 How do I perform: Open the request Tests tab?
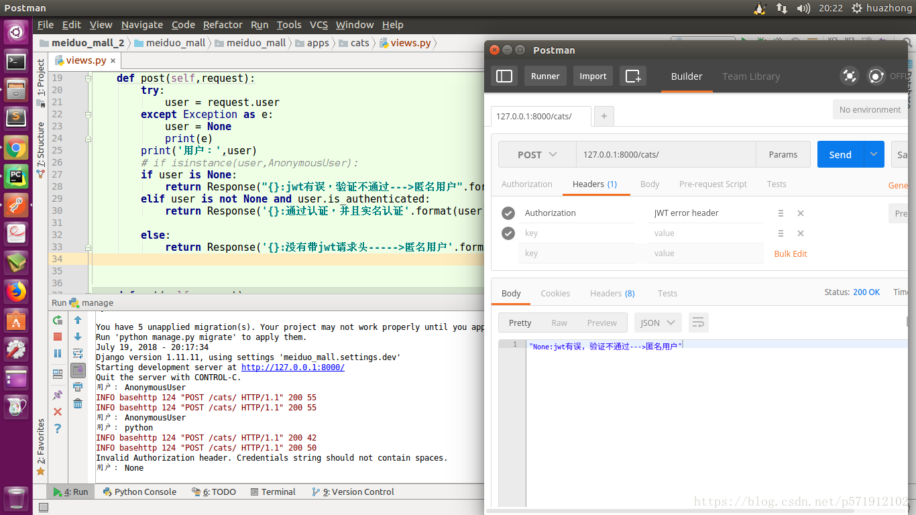777,184
